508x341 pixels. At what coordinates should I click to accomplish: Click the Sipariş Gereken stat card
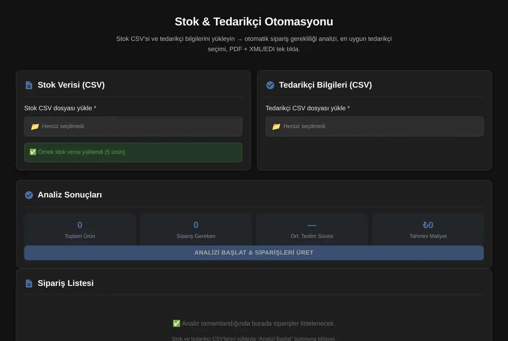196,230
